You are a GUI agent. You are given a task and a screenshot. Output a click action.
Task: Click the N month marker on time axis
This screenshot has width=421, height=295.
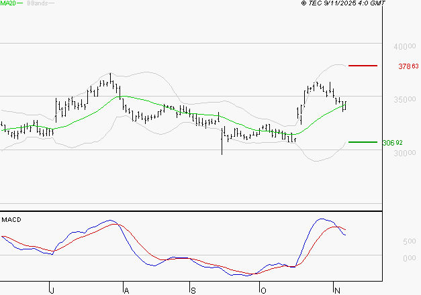pos(338,290)
